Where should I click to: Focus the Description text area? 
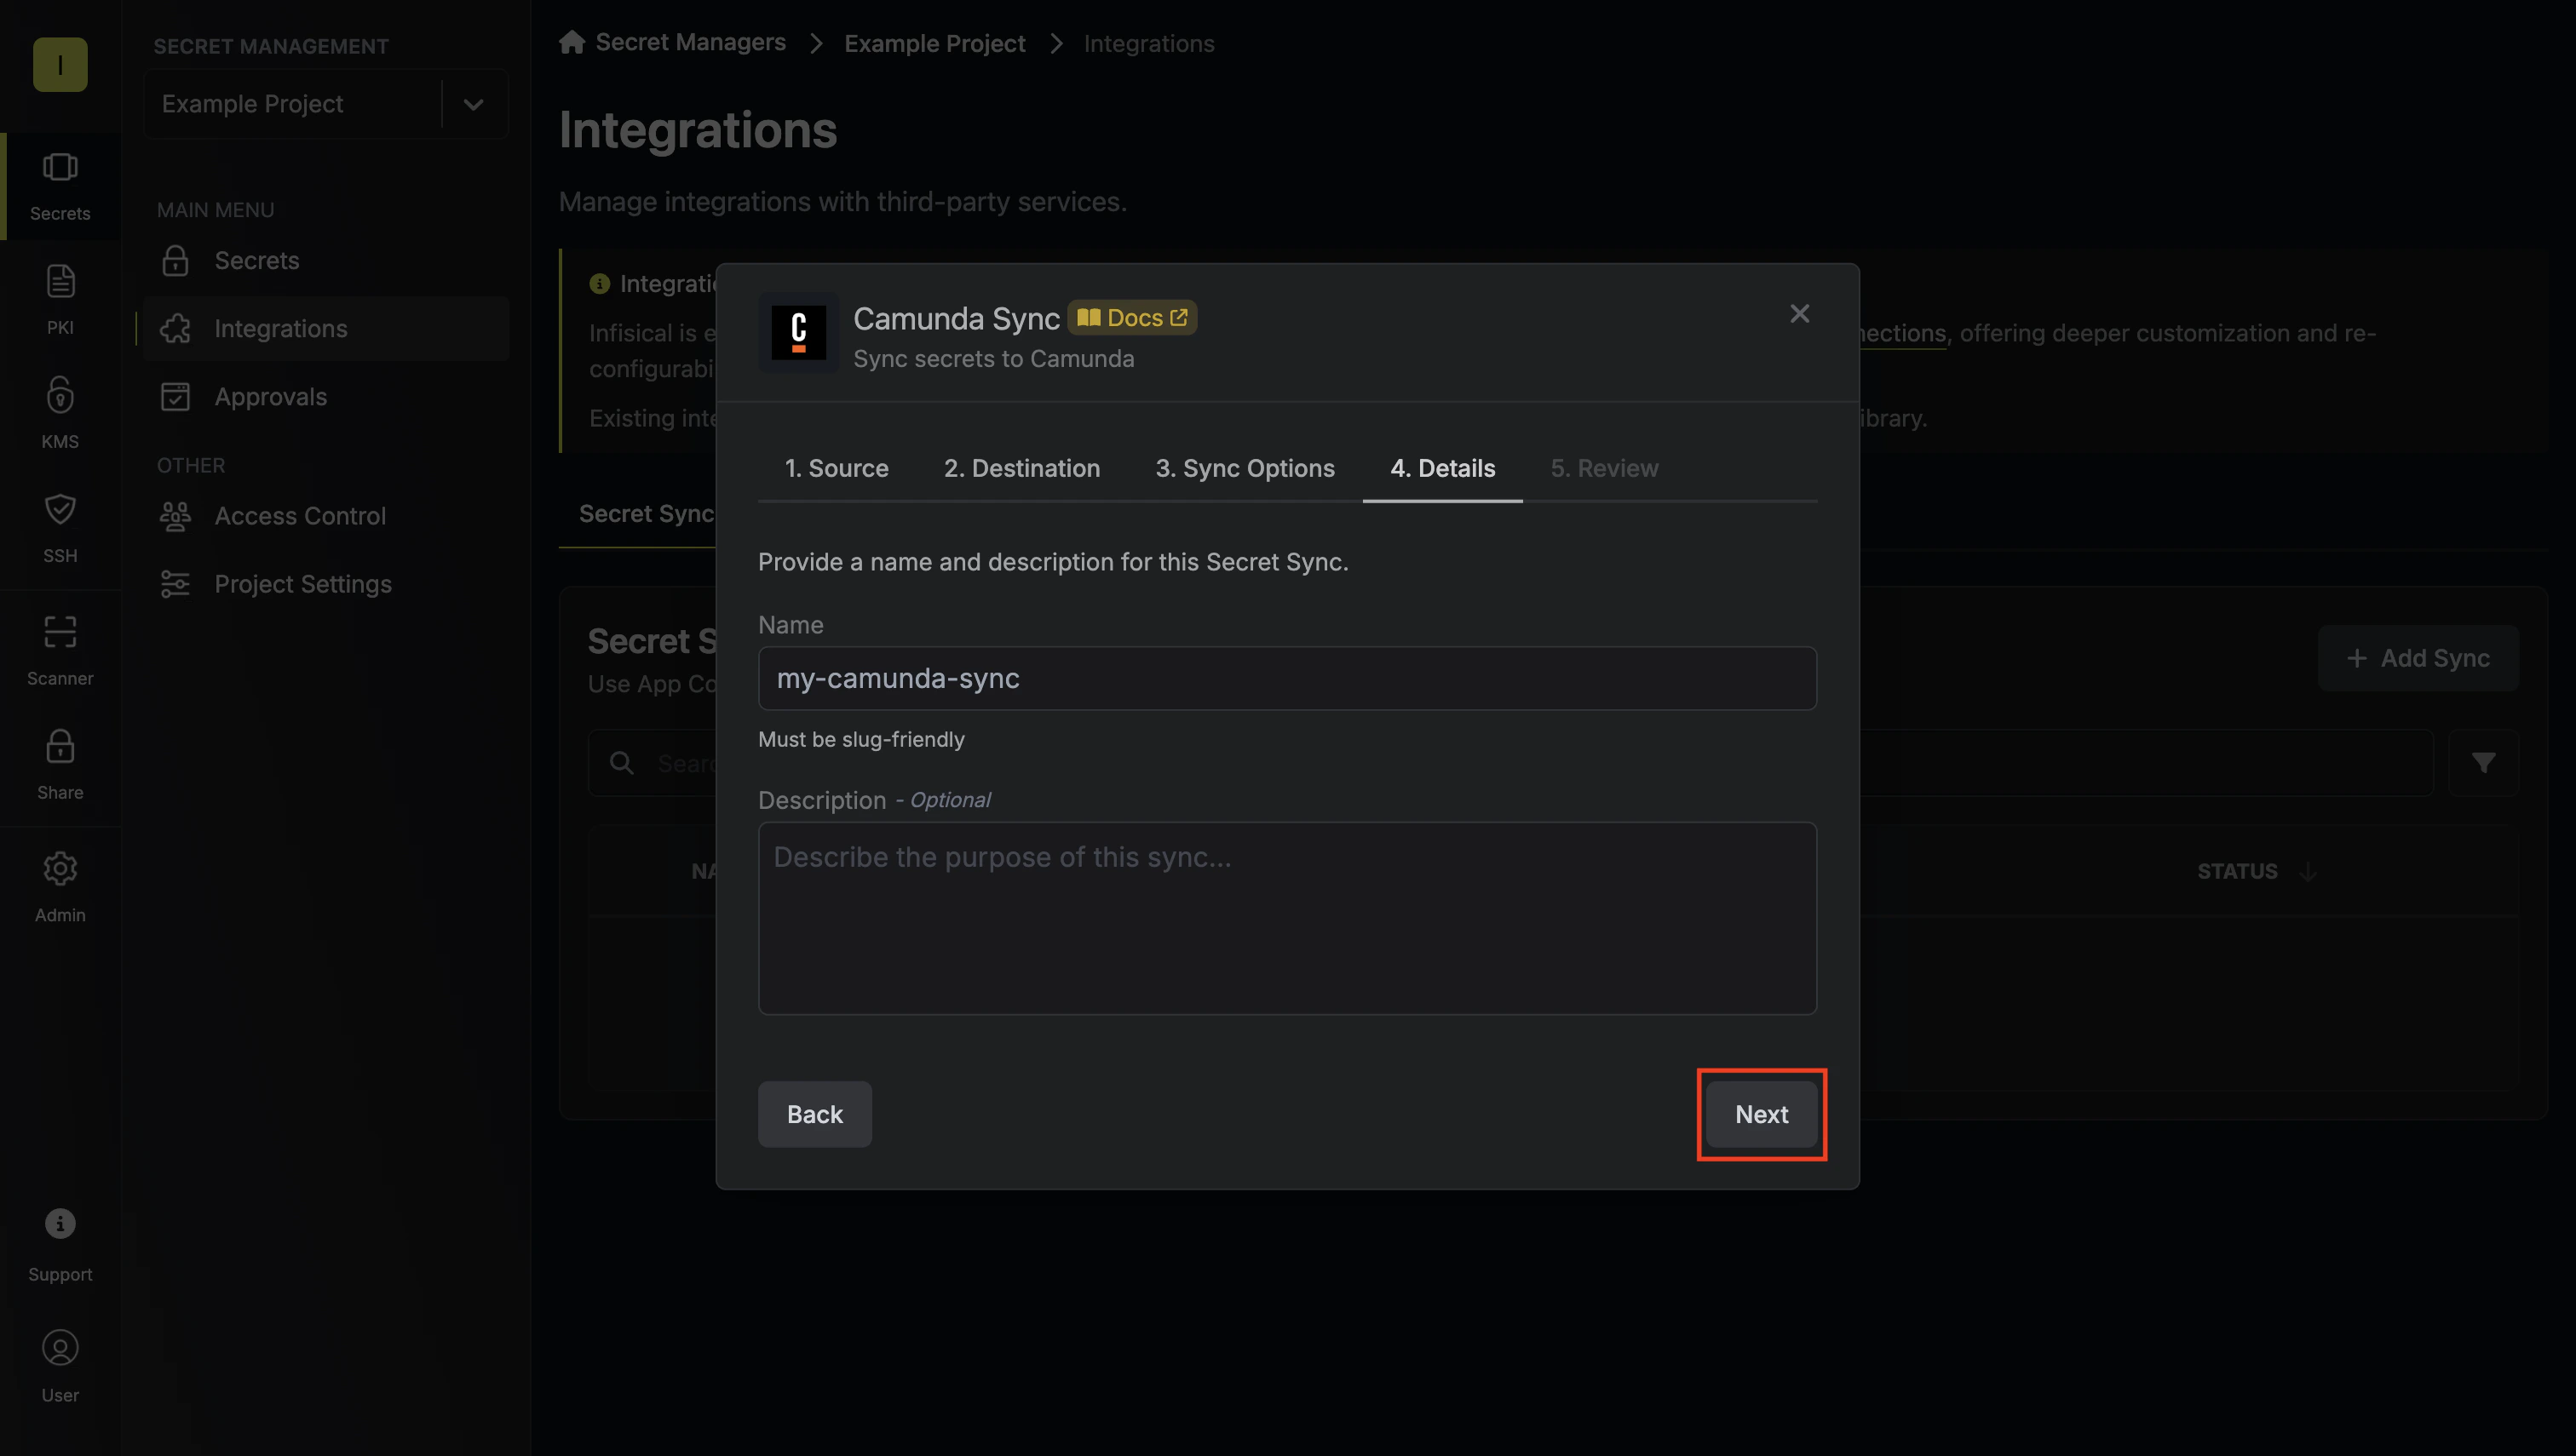1286,918
